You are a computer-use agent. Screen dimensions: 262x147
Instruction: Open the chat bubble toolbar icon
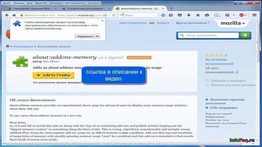pos(207,15)
